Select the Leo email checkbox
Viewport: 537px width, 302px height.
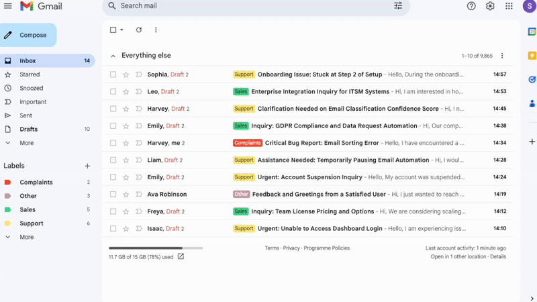113,91
